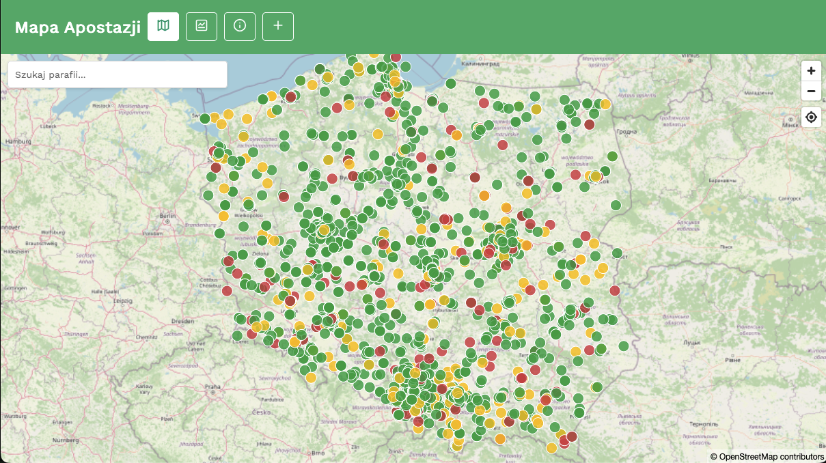
Task: Select lone red marker south of Брест
Action: tap(614, 290)
